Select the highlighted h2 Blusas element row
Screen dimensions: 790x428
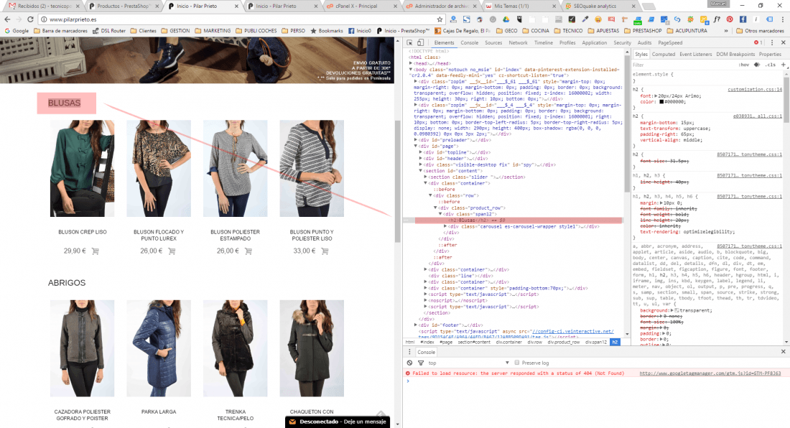tap(519, 220)
